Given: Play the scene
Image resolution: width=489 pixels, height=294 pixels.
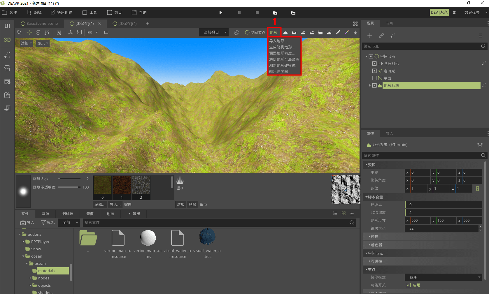Looking at the screenshot, I should point(221,13).
